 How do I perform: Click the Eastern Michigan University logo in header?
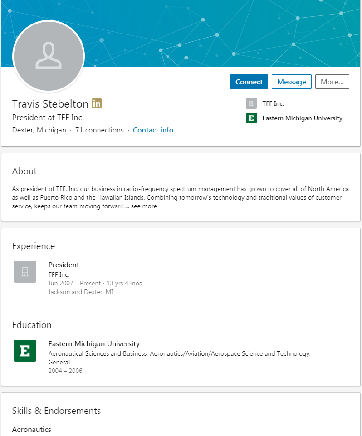[x=251, y=118]
